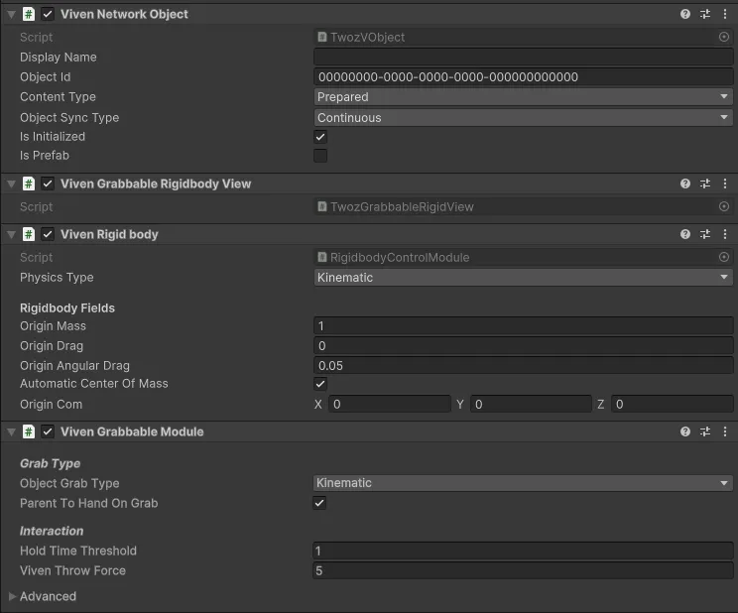
Task: Click the script icon of Viven Grabbable Module header
Action: (x=29, y=431)
